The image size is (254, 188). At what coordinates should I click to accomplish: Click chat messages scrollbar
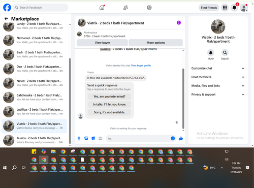[x=183, y=99]
